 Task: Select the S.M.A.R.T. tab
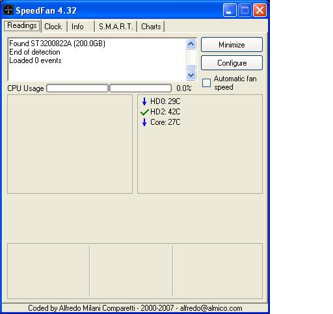tap(116, 27)
